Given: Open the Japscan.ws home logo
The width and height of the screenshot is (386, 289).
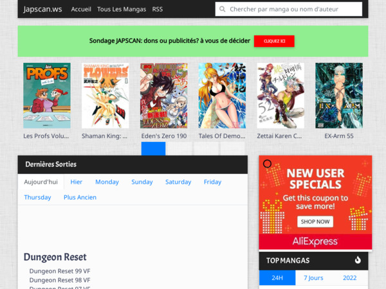Looking at the screenshot, I should (x=42, y=9).
